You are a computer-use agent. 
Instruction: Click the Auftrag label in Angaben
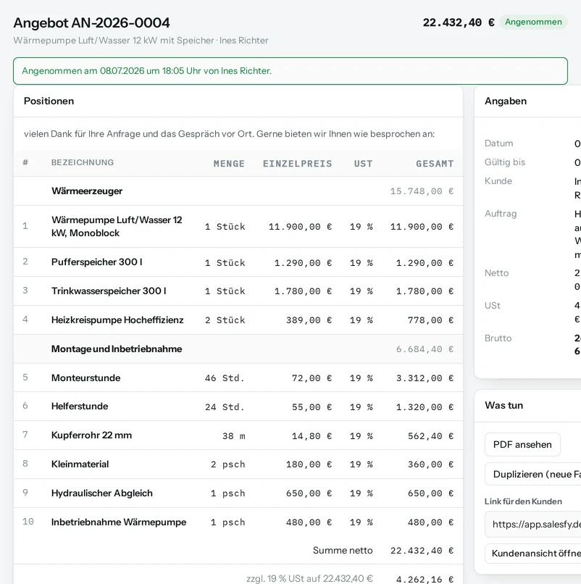[x=501, y=214]
